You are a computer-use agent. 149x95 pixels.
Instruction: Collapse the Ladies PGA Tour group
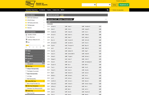pos(44,81)
